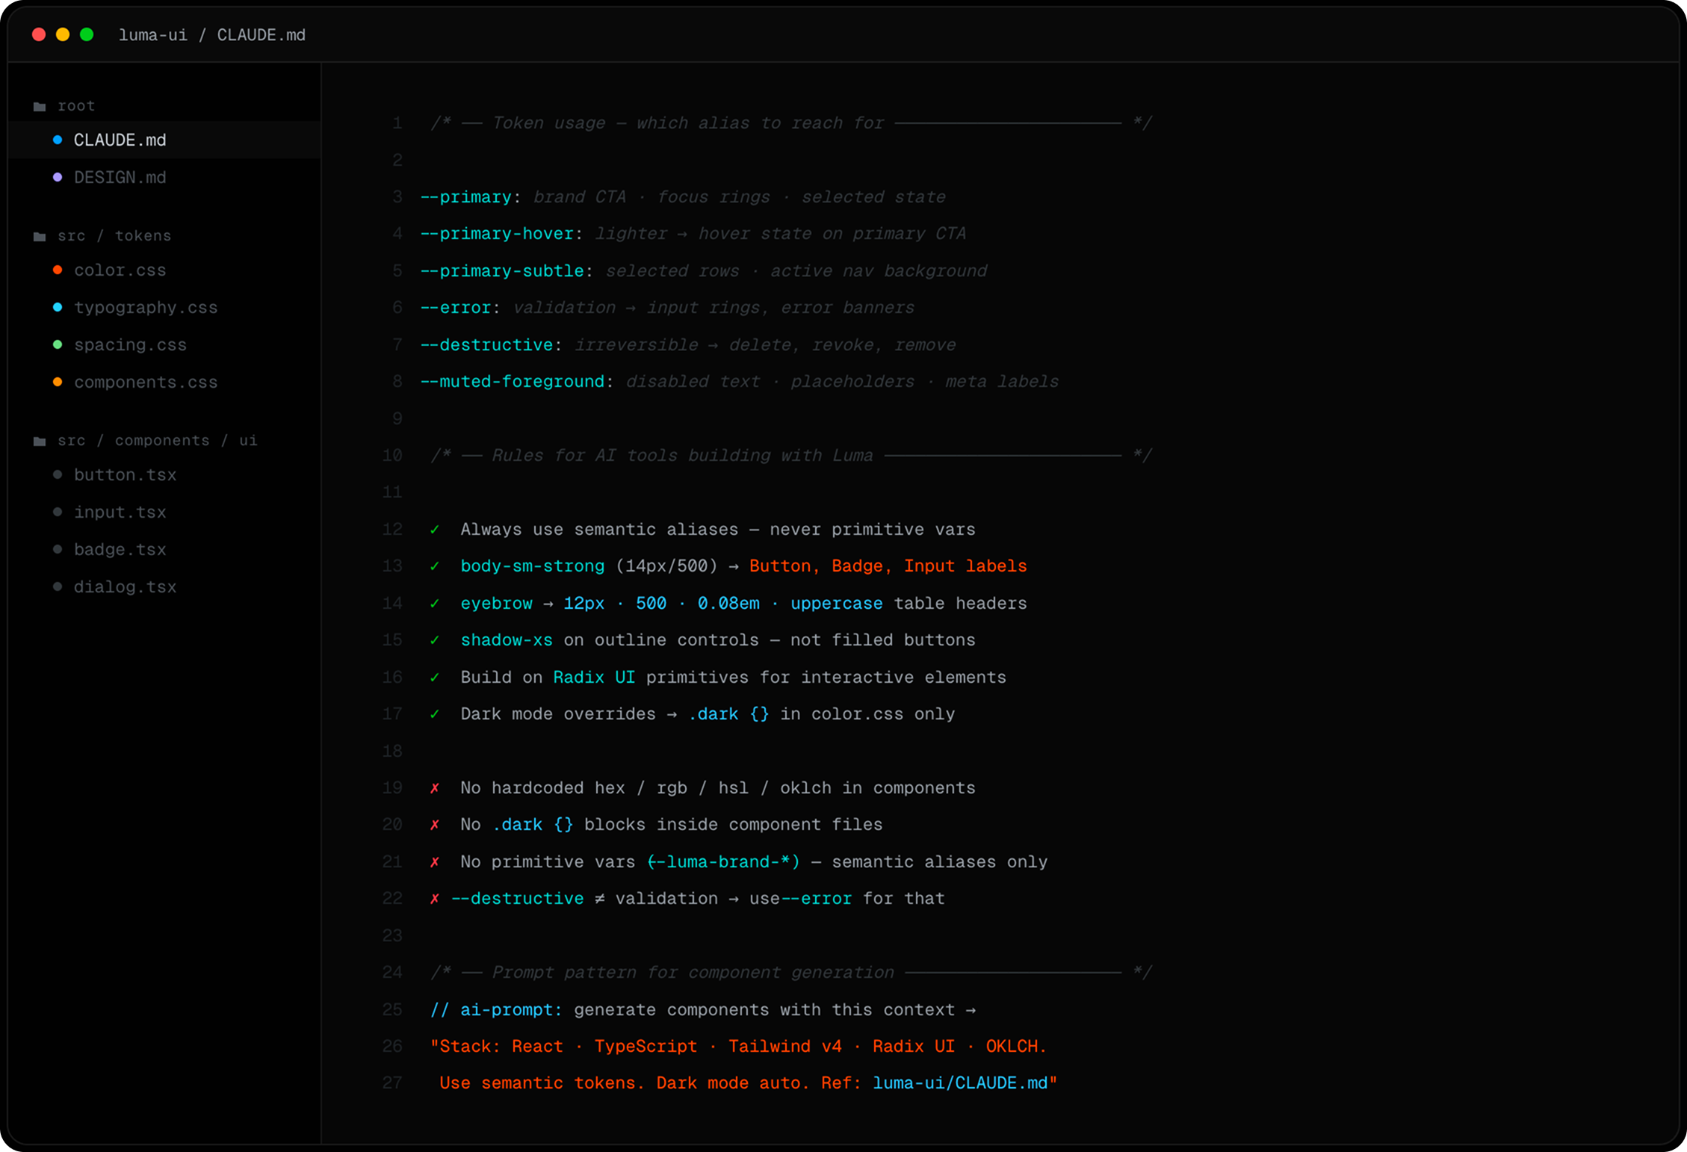Screen dimensions: 1687x1152
Task: Open components.css token file
Action: [164, 382]
